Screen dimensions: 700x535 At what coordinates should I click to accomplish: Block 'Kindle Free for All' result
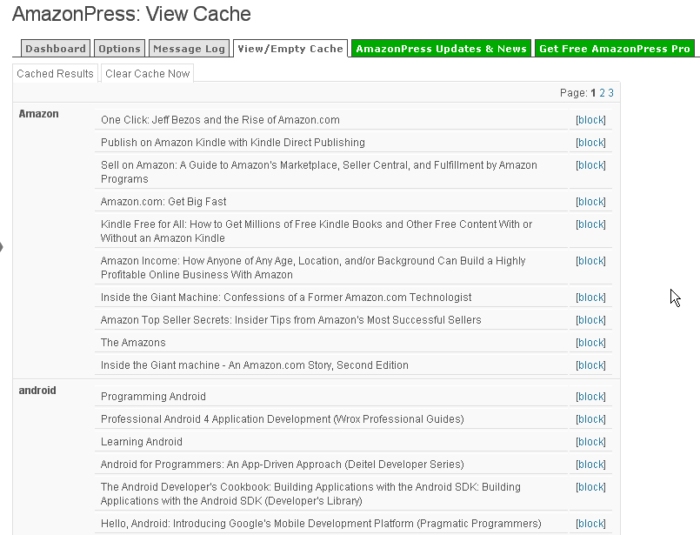[x=590, y=224]
